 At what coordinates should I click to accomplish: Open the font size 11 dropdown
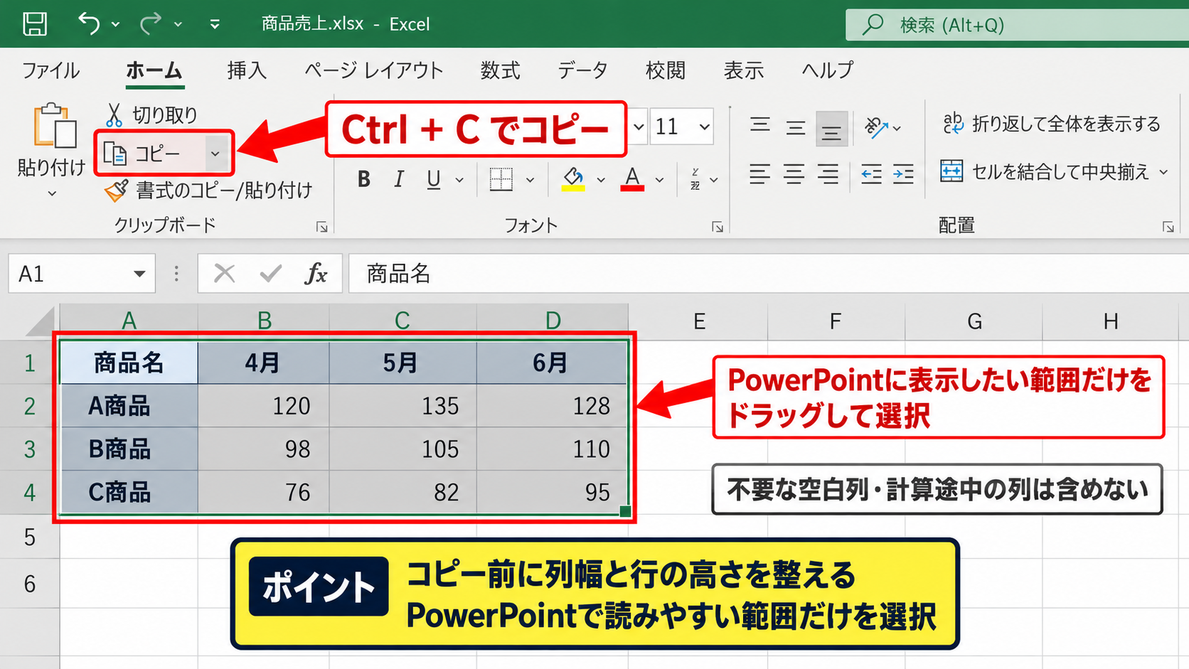pos(704,127)
